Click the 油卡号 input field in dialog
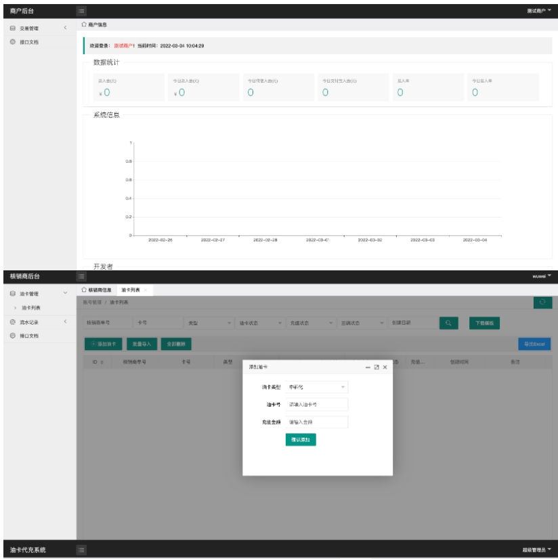 [x=316, y=405]
